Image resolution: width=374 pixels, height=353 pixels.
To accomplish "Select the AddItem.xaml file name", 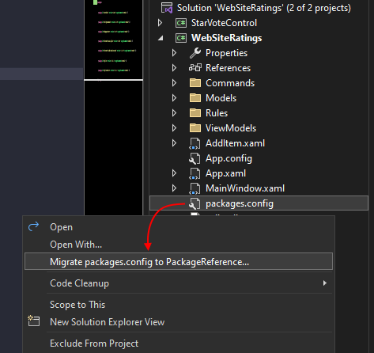I will coord(235,143).
